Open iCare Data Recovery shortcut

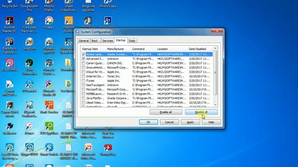pos(29,25)
